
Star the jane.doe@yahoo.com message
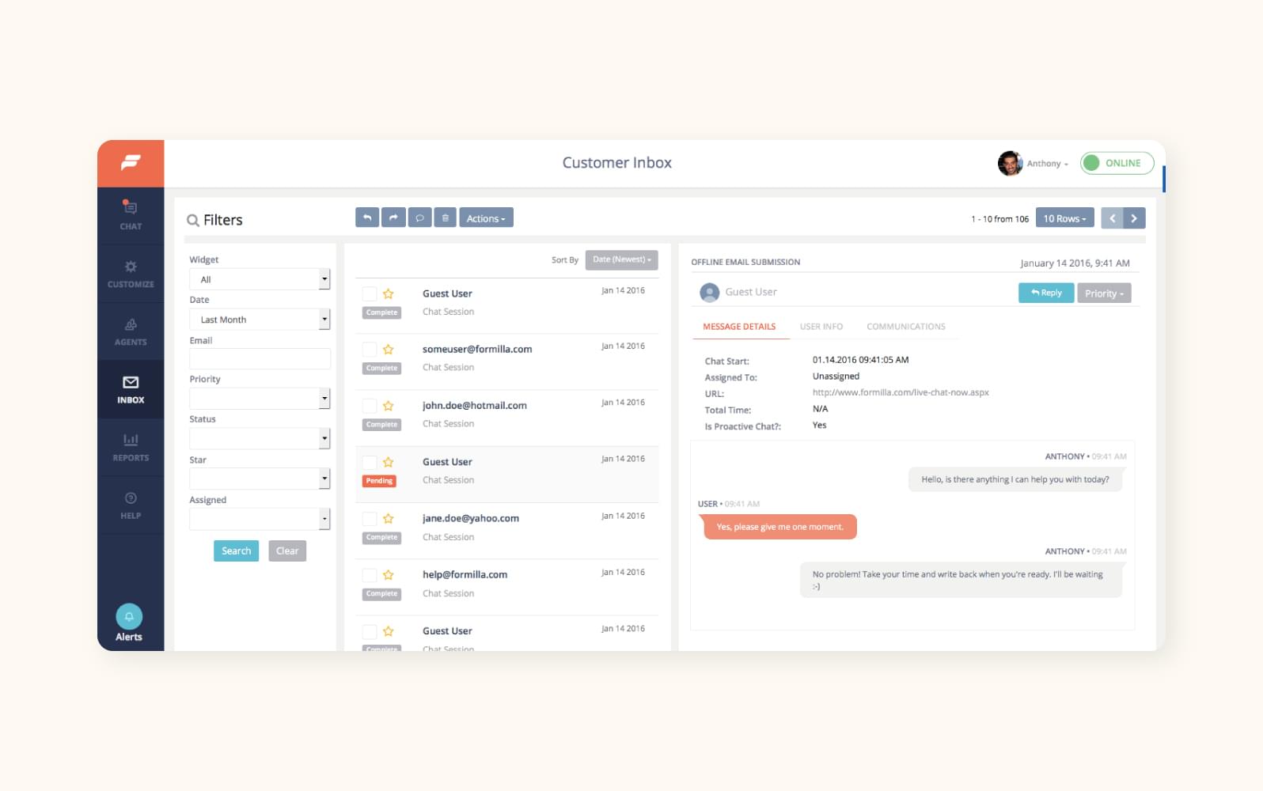(389, 519)
